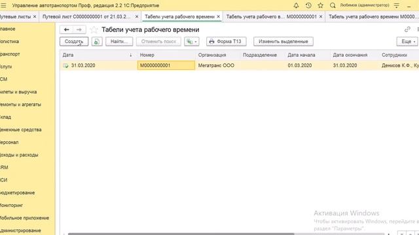The width and height of the screenshot is (419, 235).
Task: Select Денисов К.Ф. employees cell
Action: (x=399, y=65)
